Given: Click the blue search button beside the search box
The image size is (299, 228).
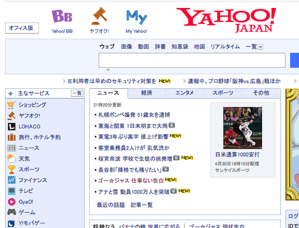Looking at the screenshot, I should tap(295, 60).
